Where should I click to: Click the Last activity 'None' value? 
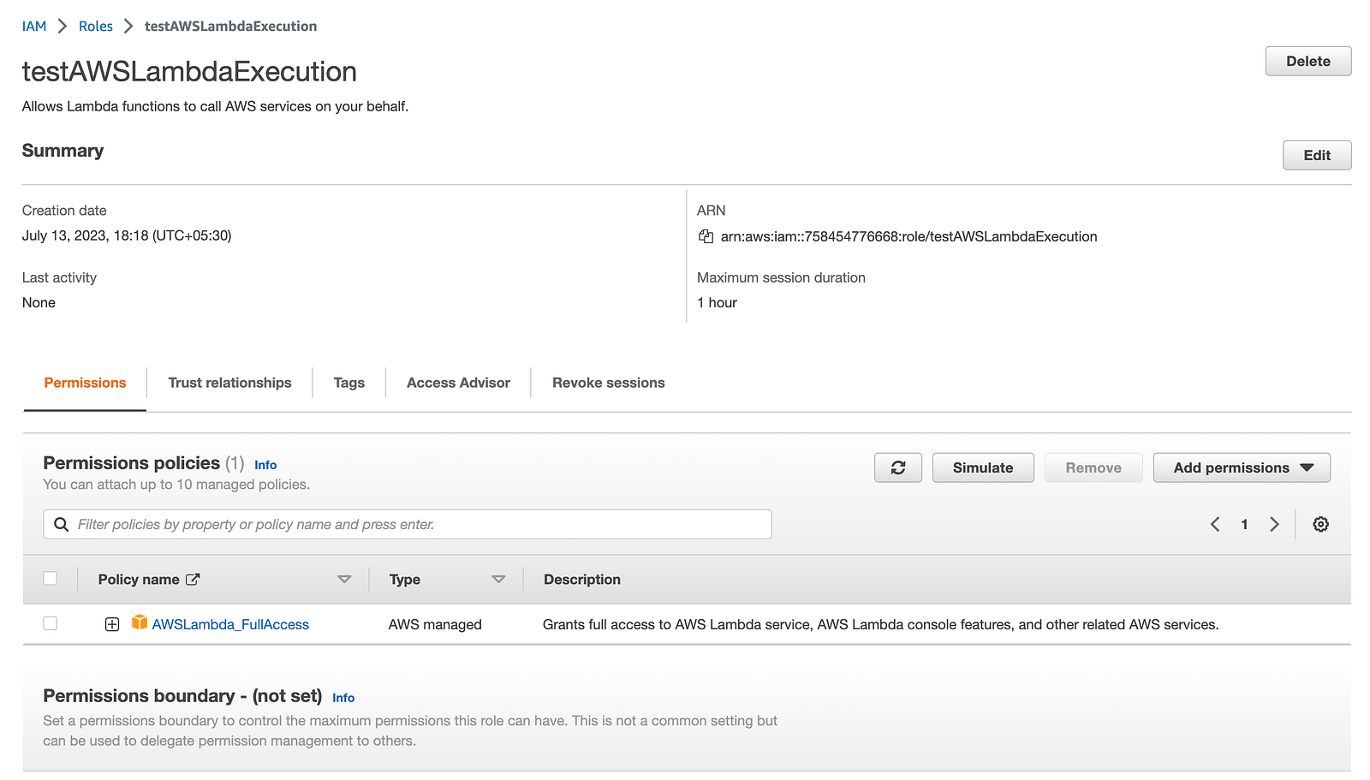[39, 302]
